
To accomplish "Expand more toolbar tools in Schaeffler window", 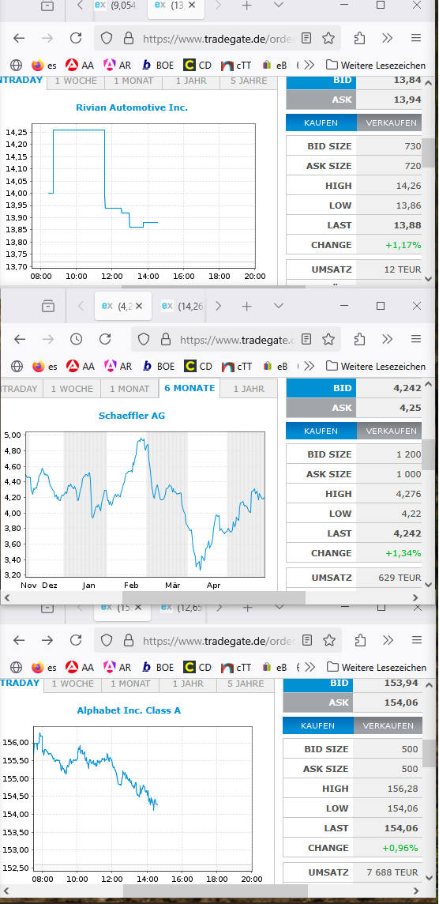I will click(388, 339).
